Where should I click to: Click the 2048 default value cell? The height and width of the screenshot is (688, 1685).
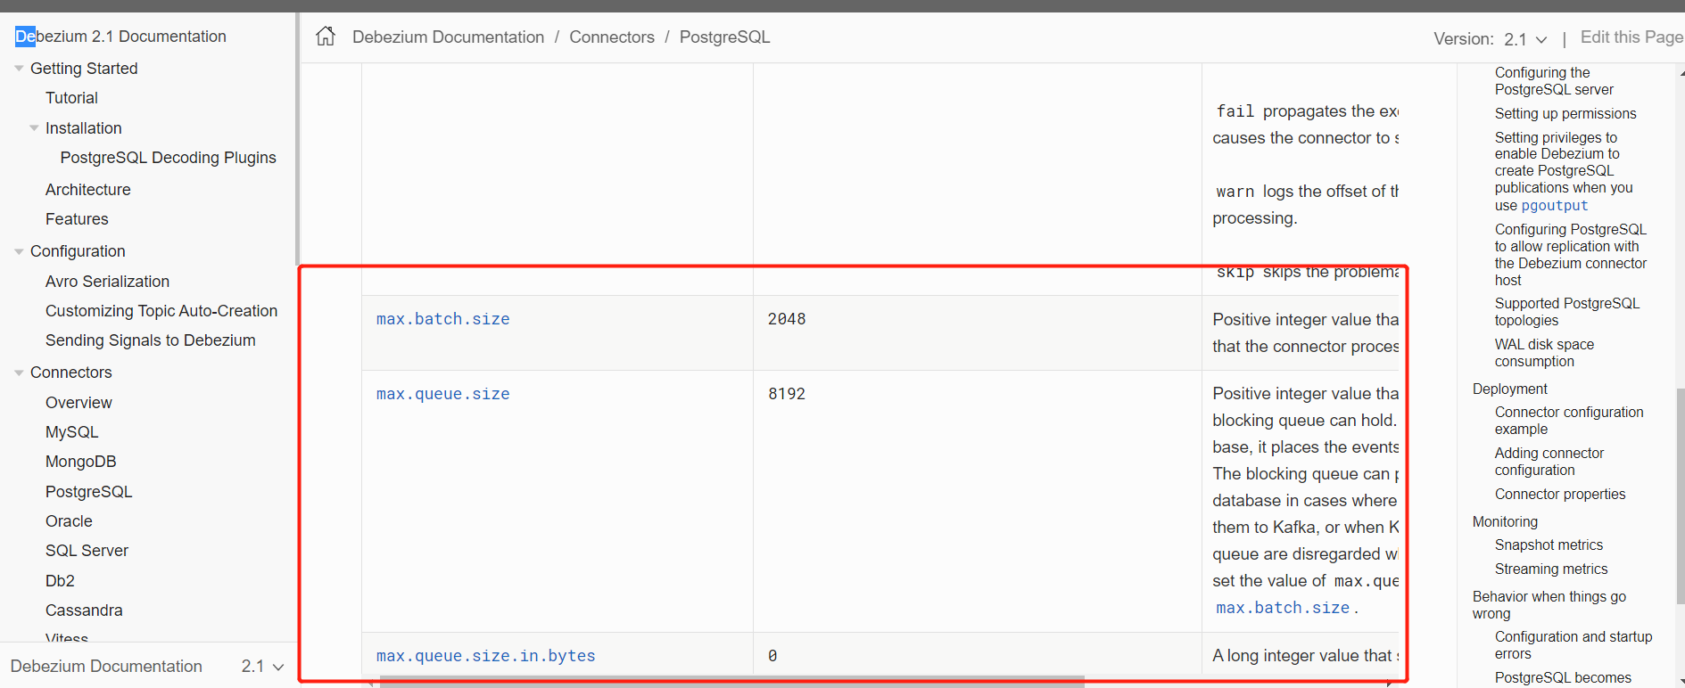977,333
